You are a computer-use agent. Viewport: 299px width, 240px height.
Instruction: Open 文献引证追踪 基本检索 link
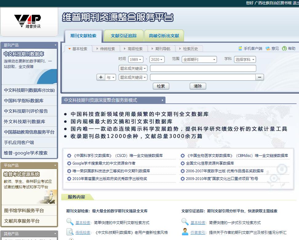point(198,223)
